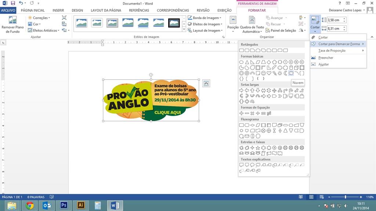Select the flowchart decision diamond shape
Screen dimensions: 376x211
click(x=252, y=125)
